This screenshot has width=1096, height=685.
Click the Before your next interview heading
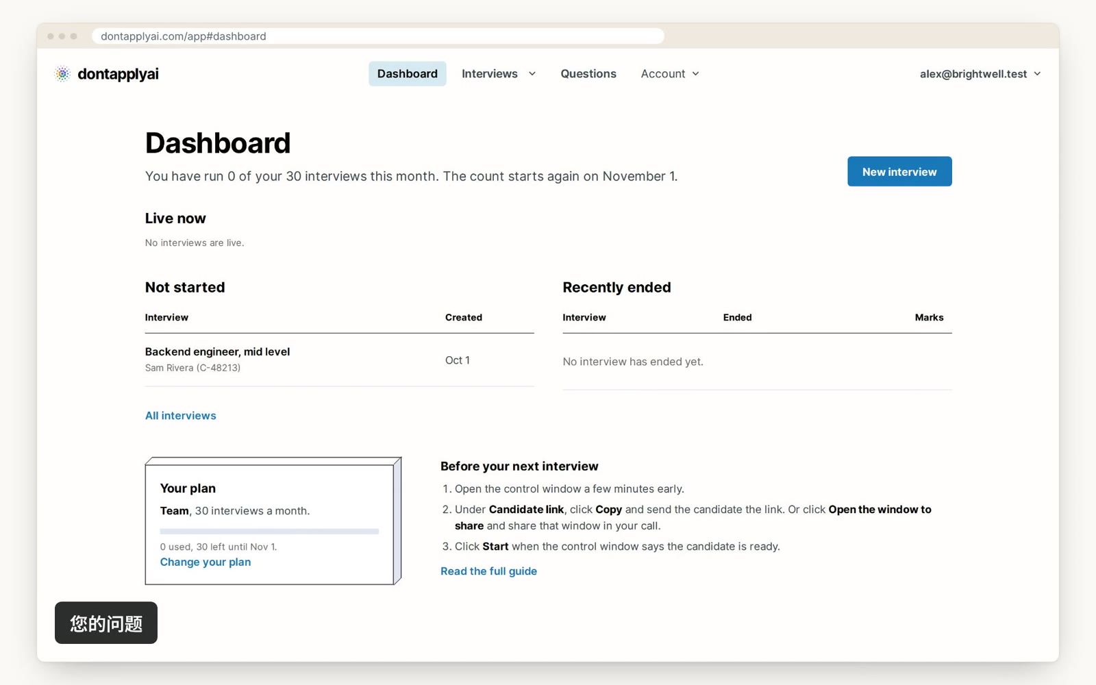pyautogui.click(x=519, y=466)
